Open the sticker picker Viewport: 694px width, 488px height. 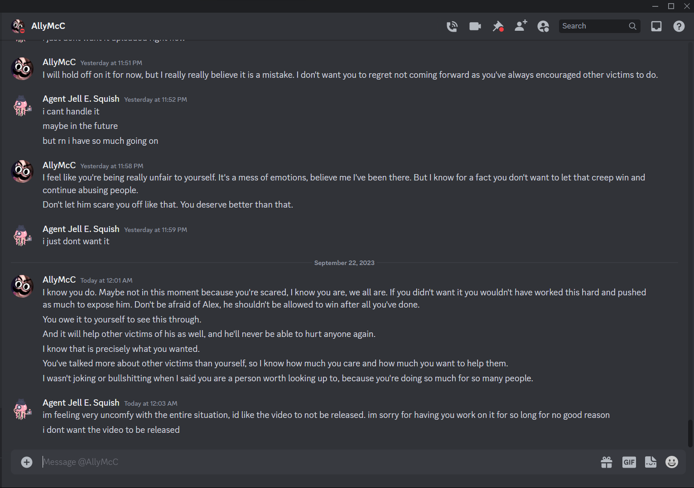[x=651, y=462]
